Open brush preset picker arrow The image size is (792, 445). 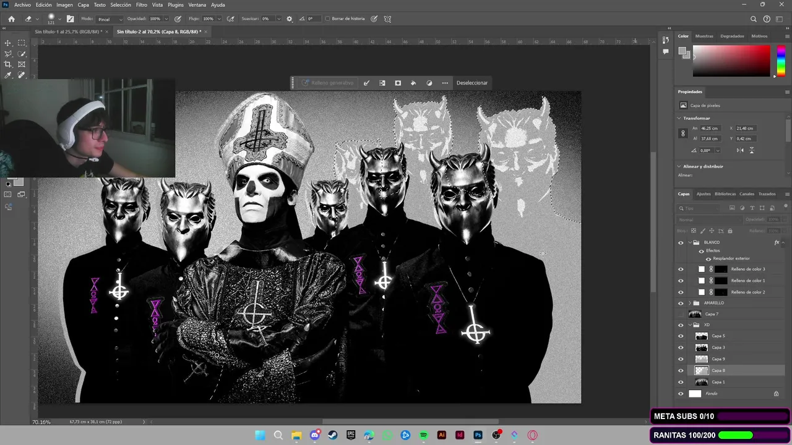[61, 19]
